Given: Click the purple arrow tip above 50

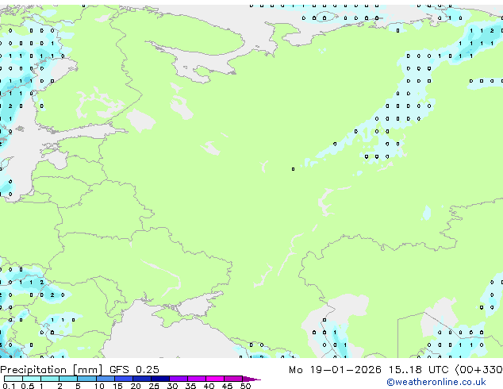Looking at the screenshot, I should coord(251,379).
